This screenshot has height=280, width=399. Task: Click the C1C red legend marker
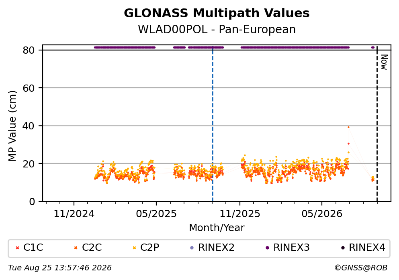click(x=17, y=248)
